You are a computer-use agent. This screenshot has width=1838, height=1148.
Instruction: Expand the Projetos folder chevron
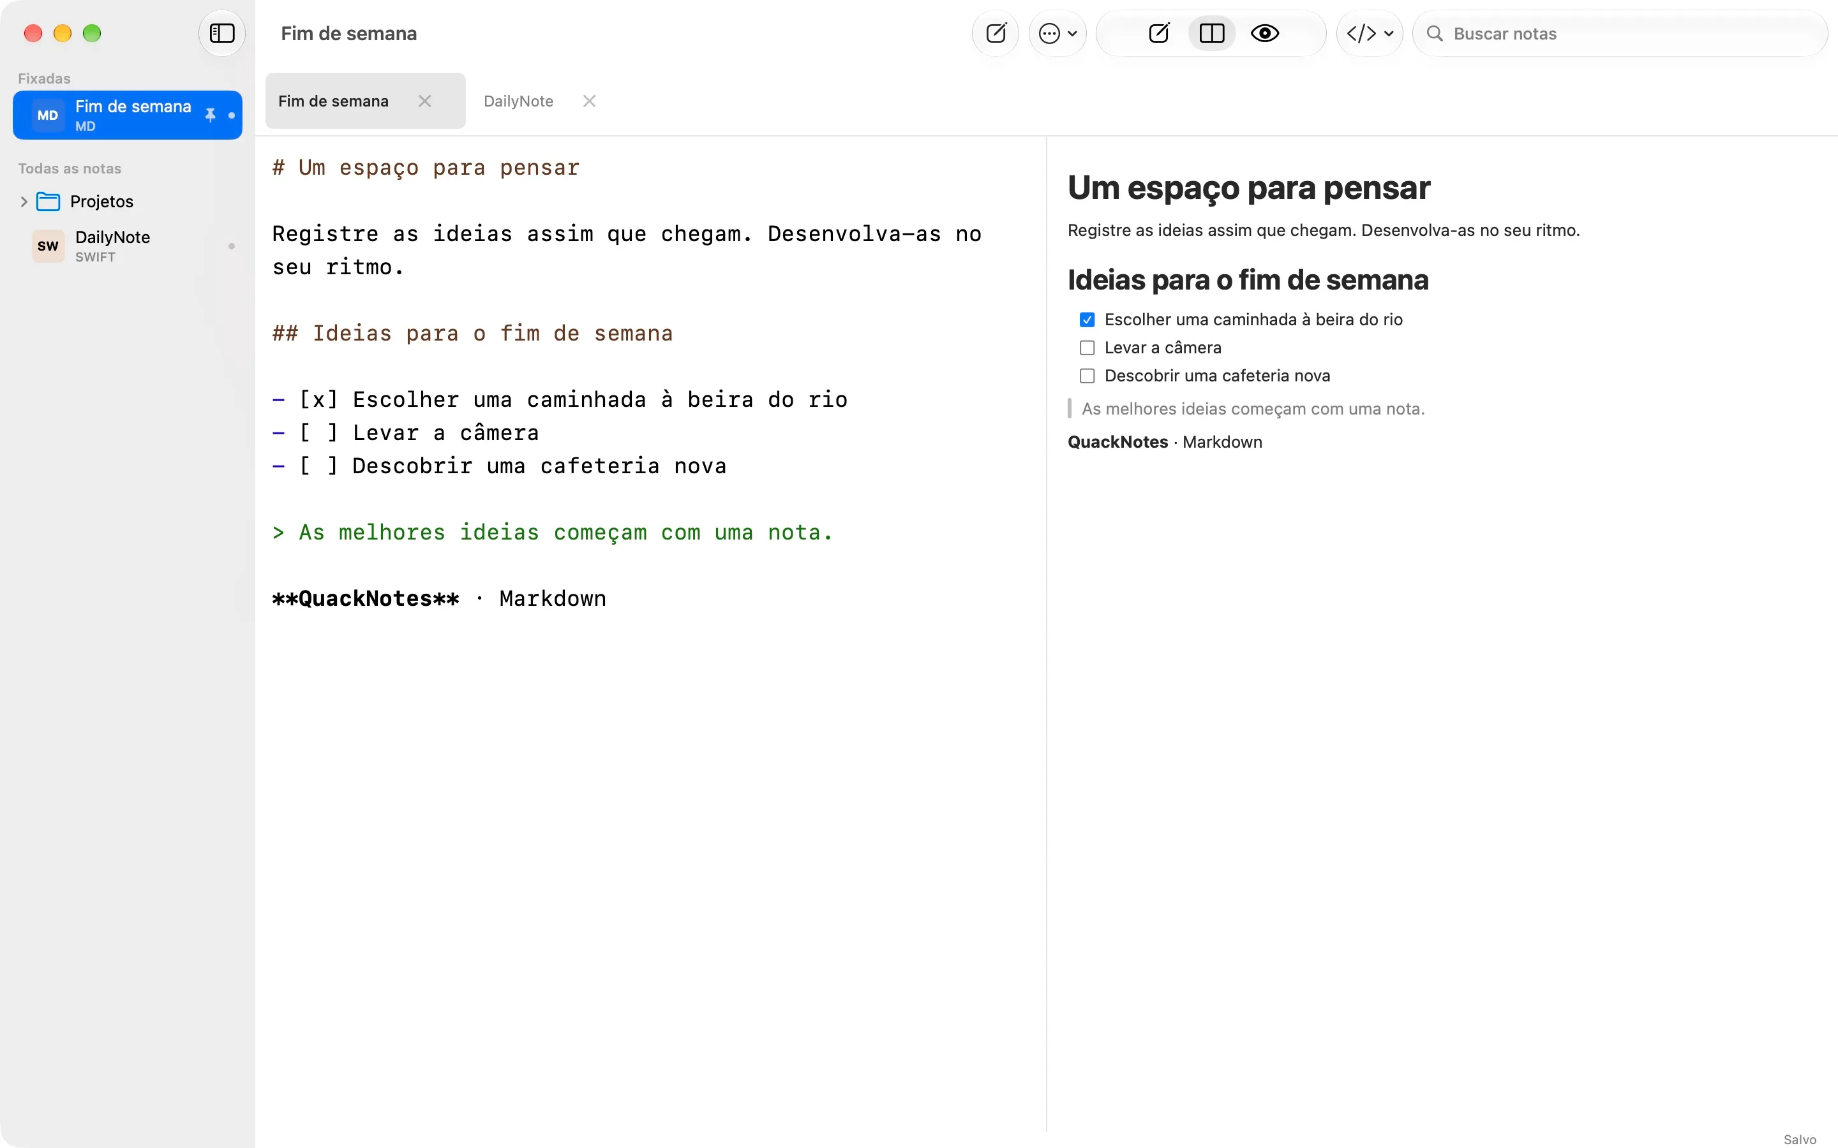click(24, 201)
